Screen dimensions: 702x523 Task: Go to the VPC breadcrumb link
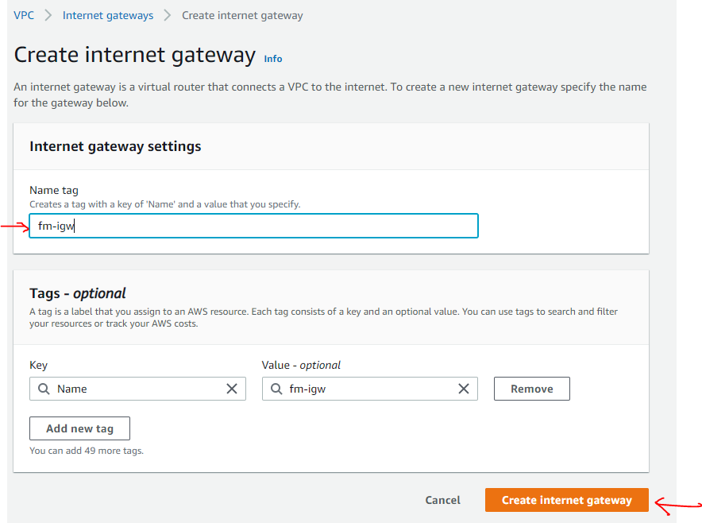pyautogui.click(x=24, y=15)
